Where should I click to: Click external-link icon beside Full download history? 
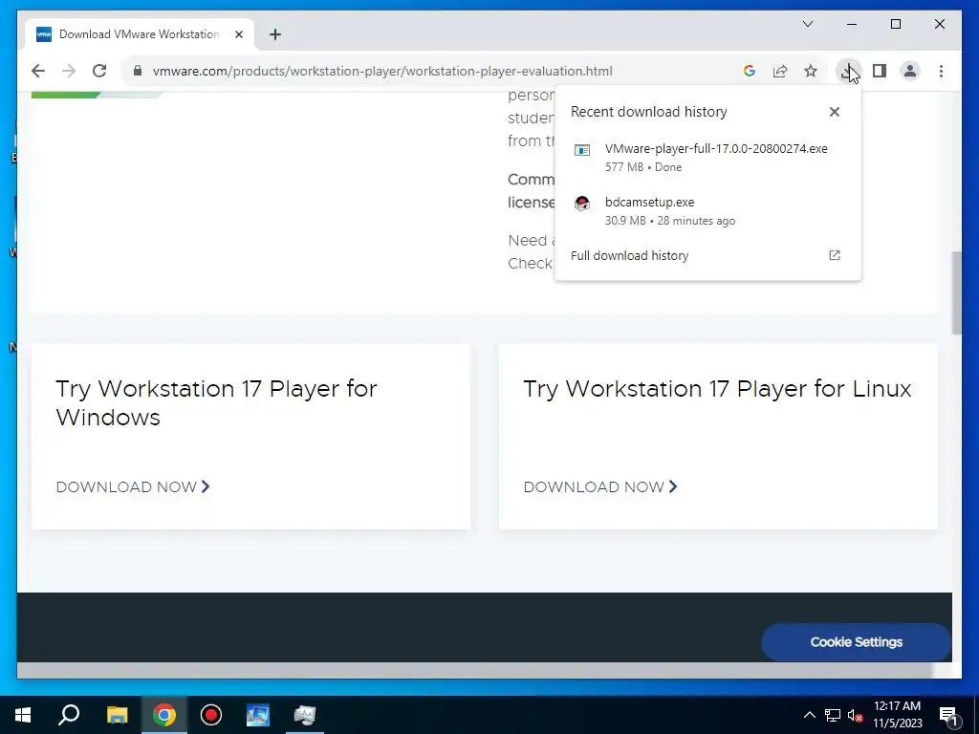coord(835,255)
